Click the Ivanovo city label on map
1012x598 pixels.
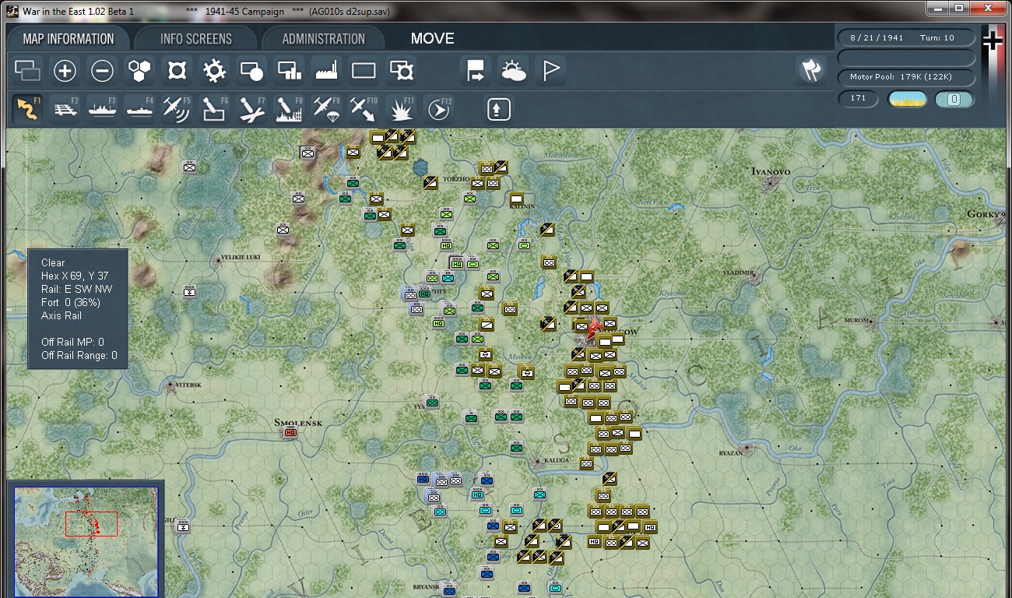click(771, 171)
